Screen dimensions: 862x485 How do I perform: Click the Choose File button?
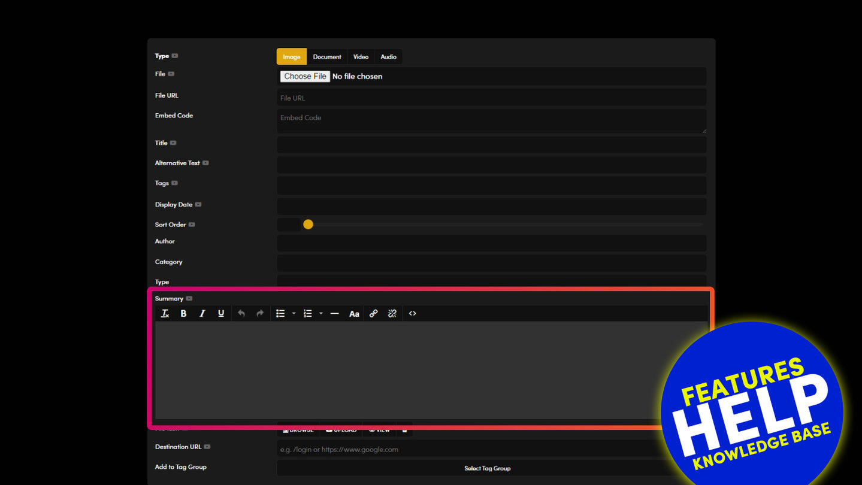click(305, 77)
